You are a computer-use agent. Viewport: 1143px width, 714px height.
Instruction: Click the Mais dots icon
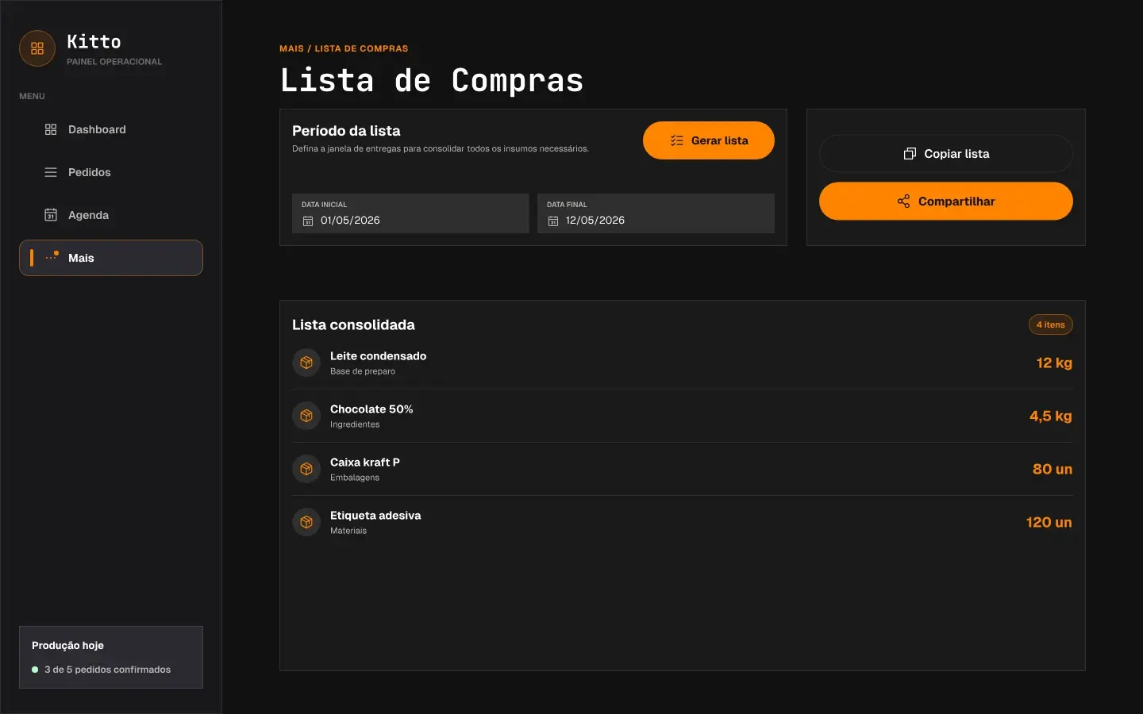(x=52, y=257)
